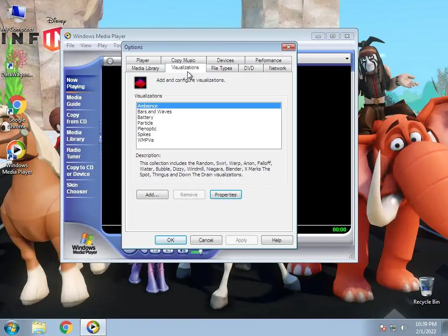Screen dimensions: 448x336
Task: Click the network tray icon
Action: [393, 328]
